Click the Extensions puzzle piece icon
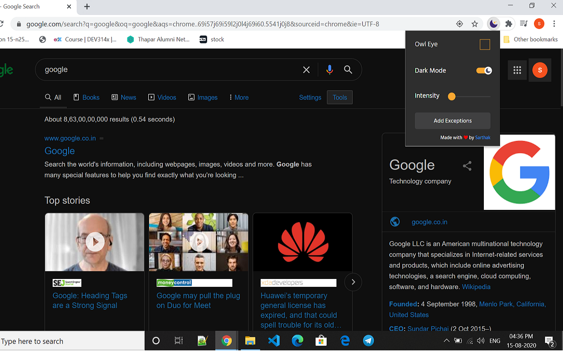563x352 pixels. (x=508, y=24)
